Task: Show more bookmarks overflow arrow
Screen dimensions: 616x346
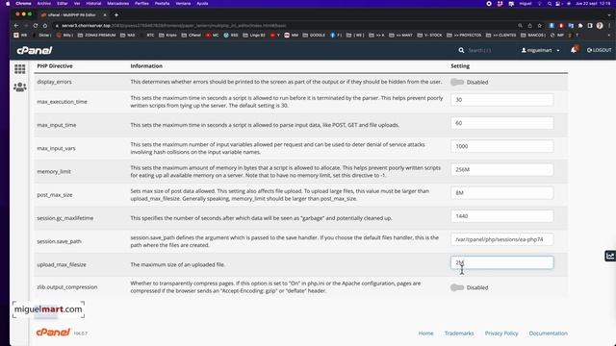Action: (x=608, y=35)
